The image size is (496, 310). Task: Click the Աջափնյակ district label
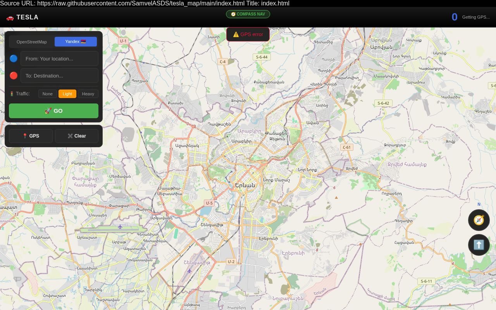click(187, 145)
